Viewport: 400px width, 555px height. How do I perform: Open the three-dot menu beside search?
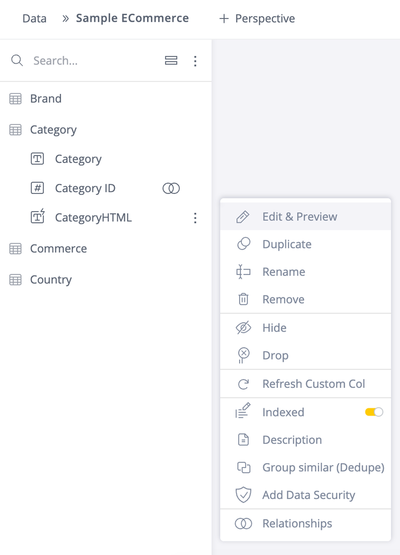(x=195, y=61)
